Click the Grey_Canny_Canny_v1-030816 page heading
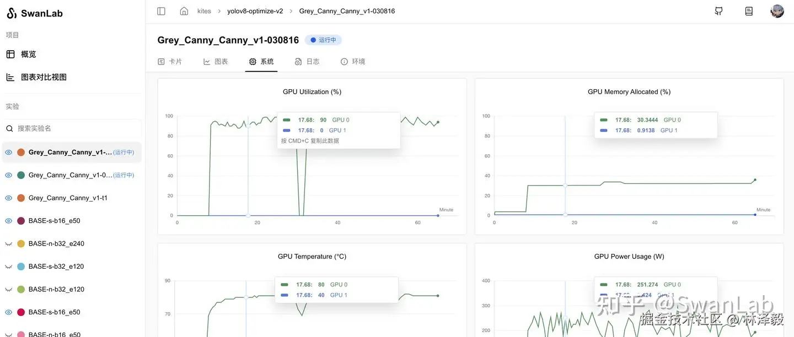The height and width of the screenshot is (337, 794). [x=228, y=40]
